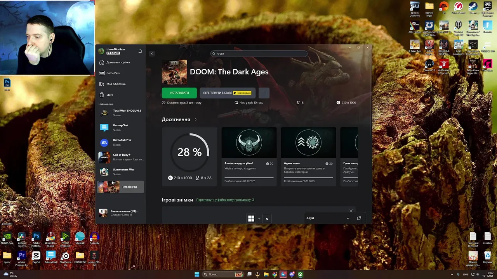Click the taskbar Поиск search box
The width and height of the screenshot is (497, 279).
[223, 274]
